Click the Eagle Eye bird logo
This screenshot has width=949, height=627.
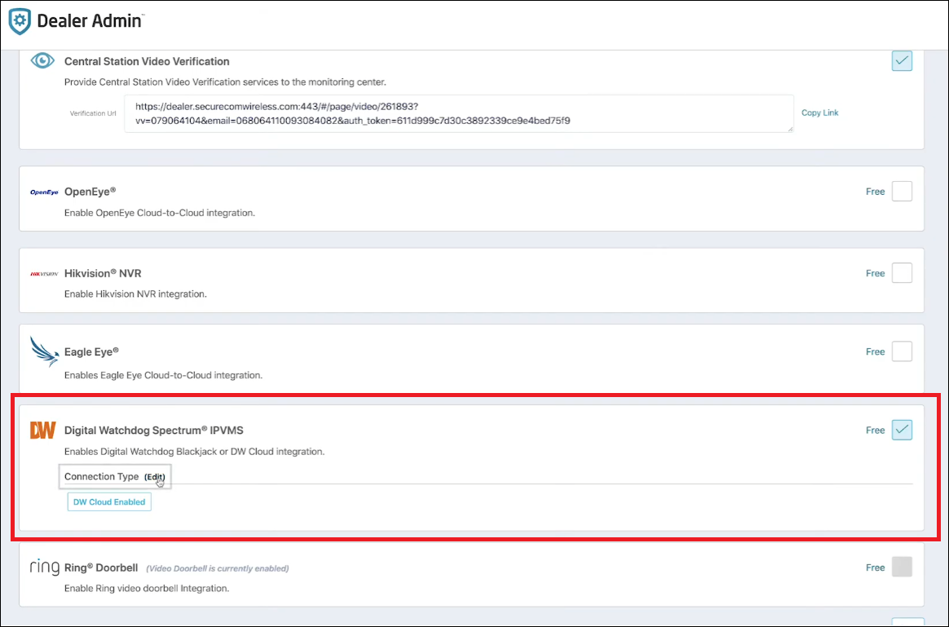[x=44, y=351]
